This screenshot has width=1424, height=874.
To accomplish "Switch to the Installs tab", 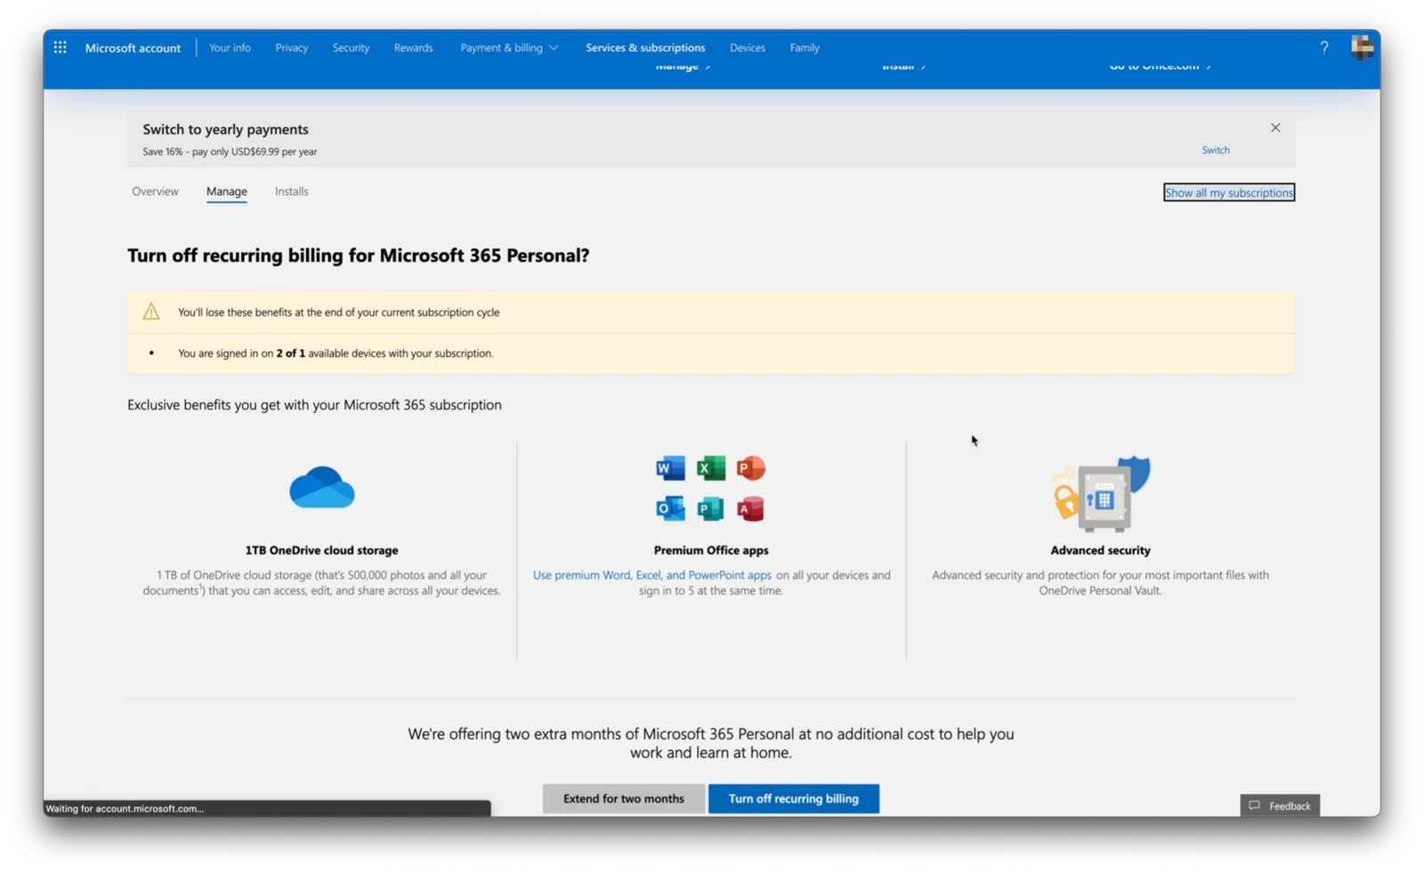I will pyautogui.click(x=292, y=191).
